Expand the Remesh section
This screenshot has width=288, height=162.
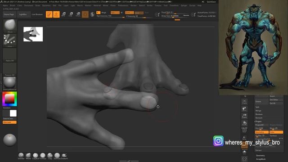coord(259,118)
